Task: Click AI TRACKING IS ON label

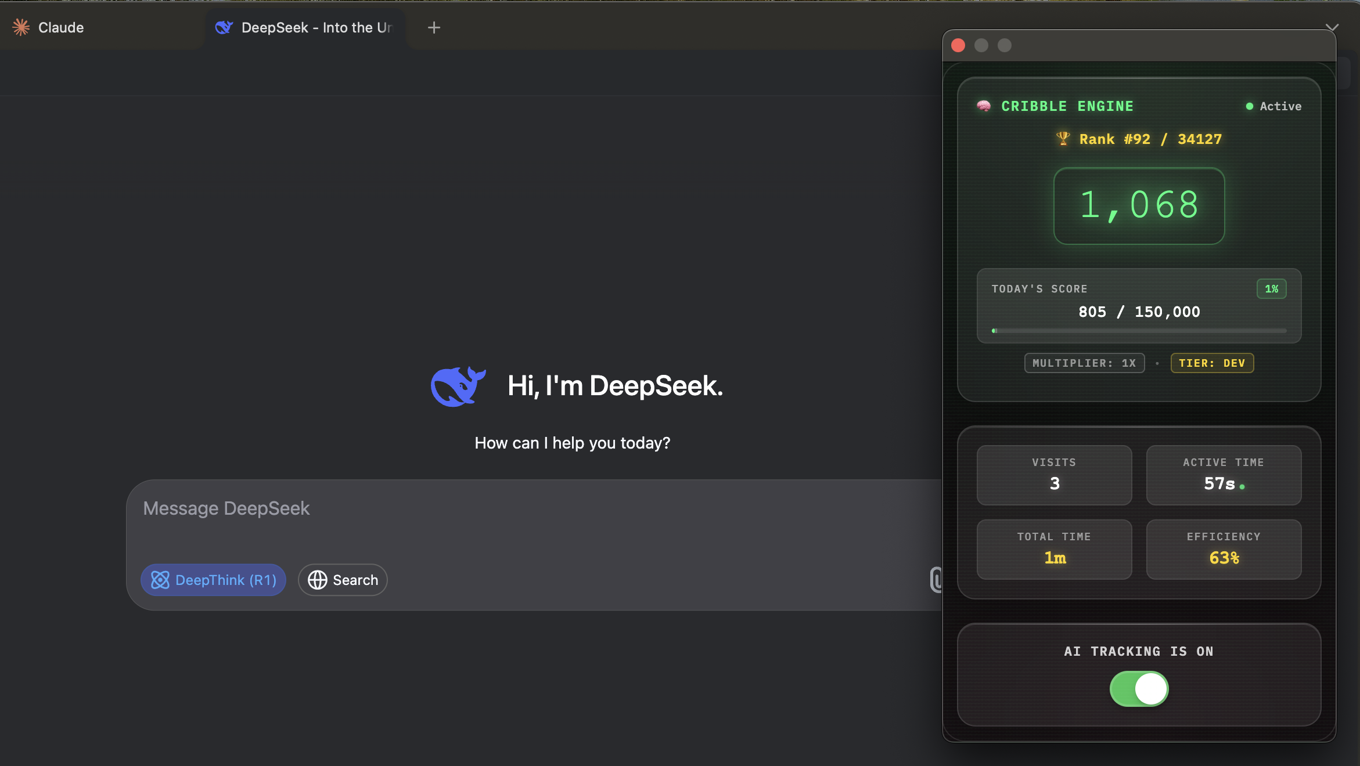Action: [x=1139, y=652]
